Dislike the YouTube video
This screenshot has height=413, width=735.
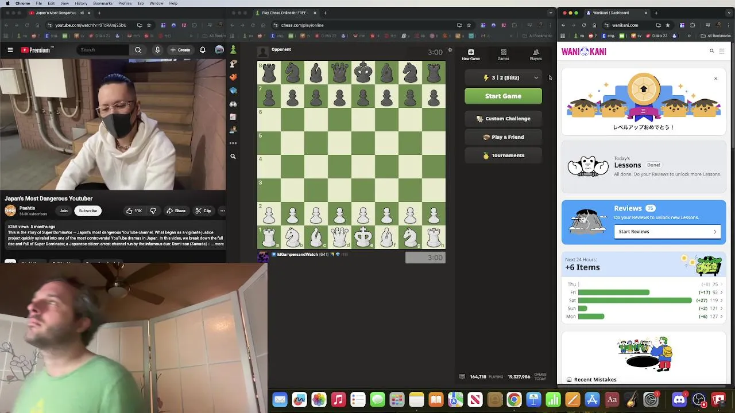pyautogui.click(x=153, y=211)
